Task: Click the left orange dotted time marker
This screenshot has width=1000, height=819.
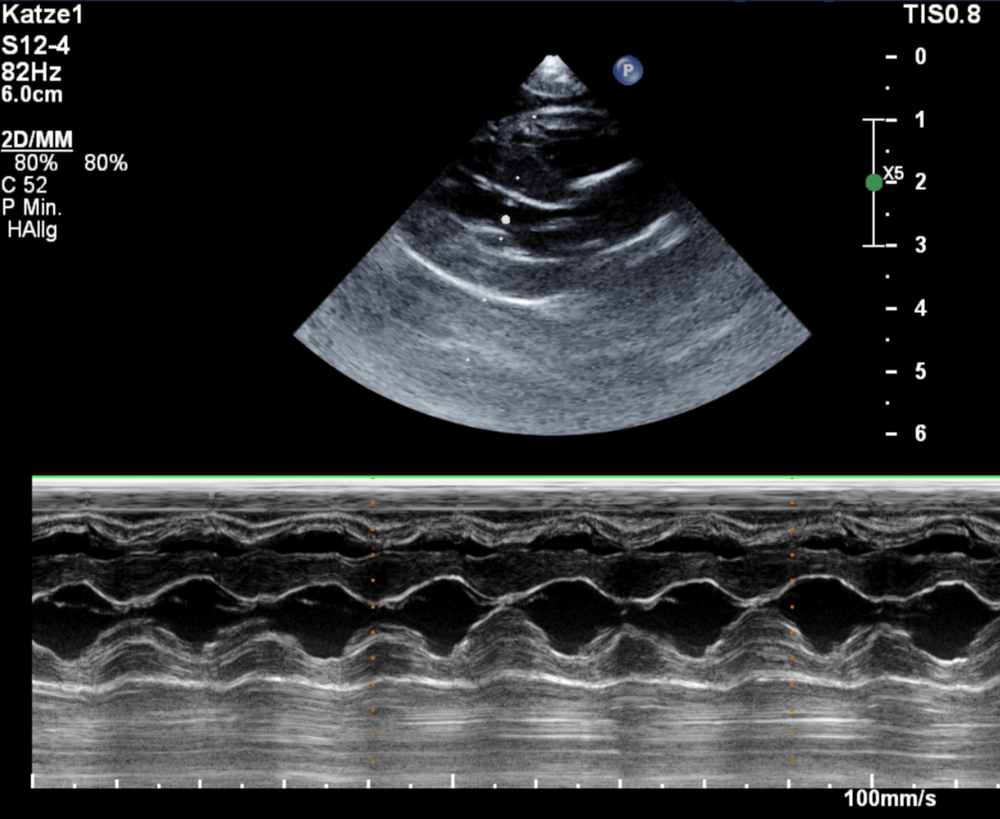Action: click(x=373, y=632)
